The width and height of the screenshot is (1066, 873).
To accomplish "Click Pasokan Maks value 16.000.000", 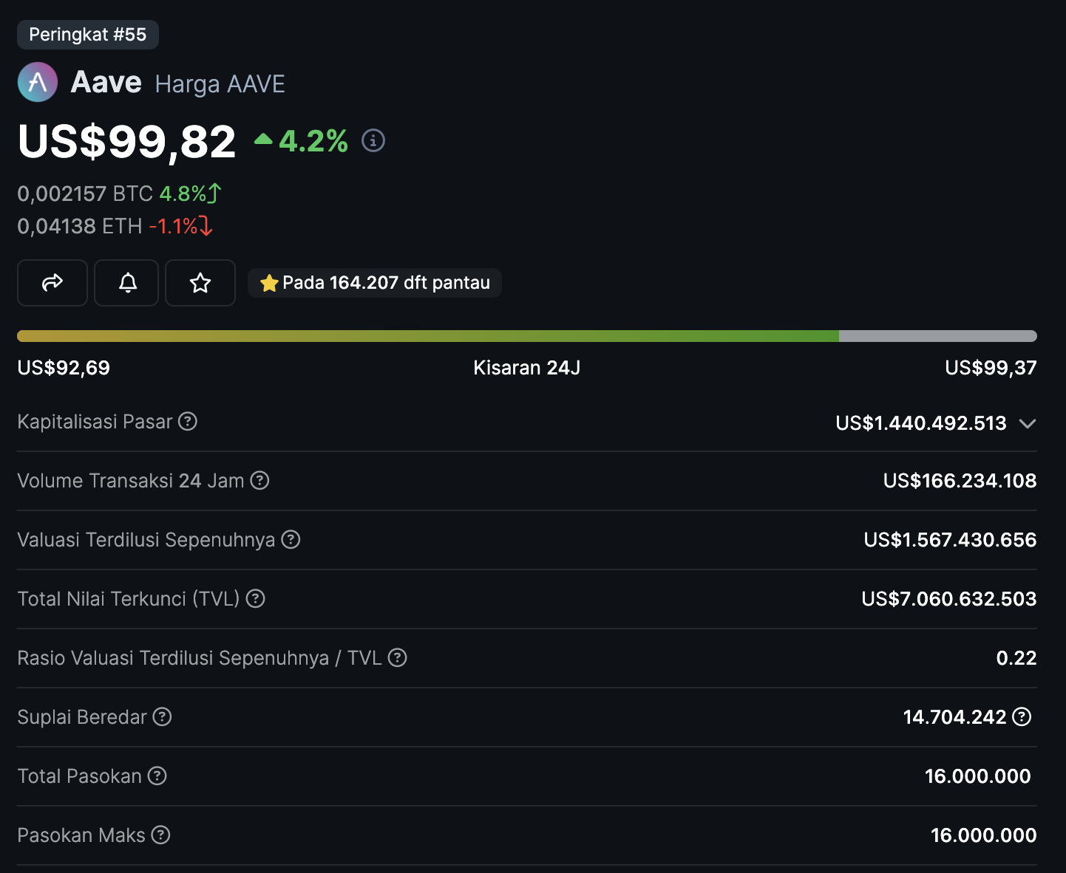I will pyautogui.click(x=983, y=835).
